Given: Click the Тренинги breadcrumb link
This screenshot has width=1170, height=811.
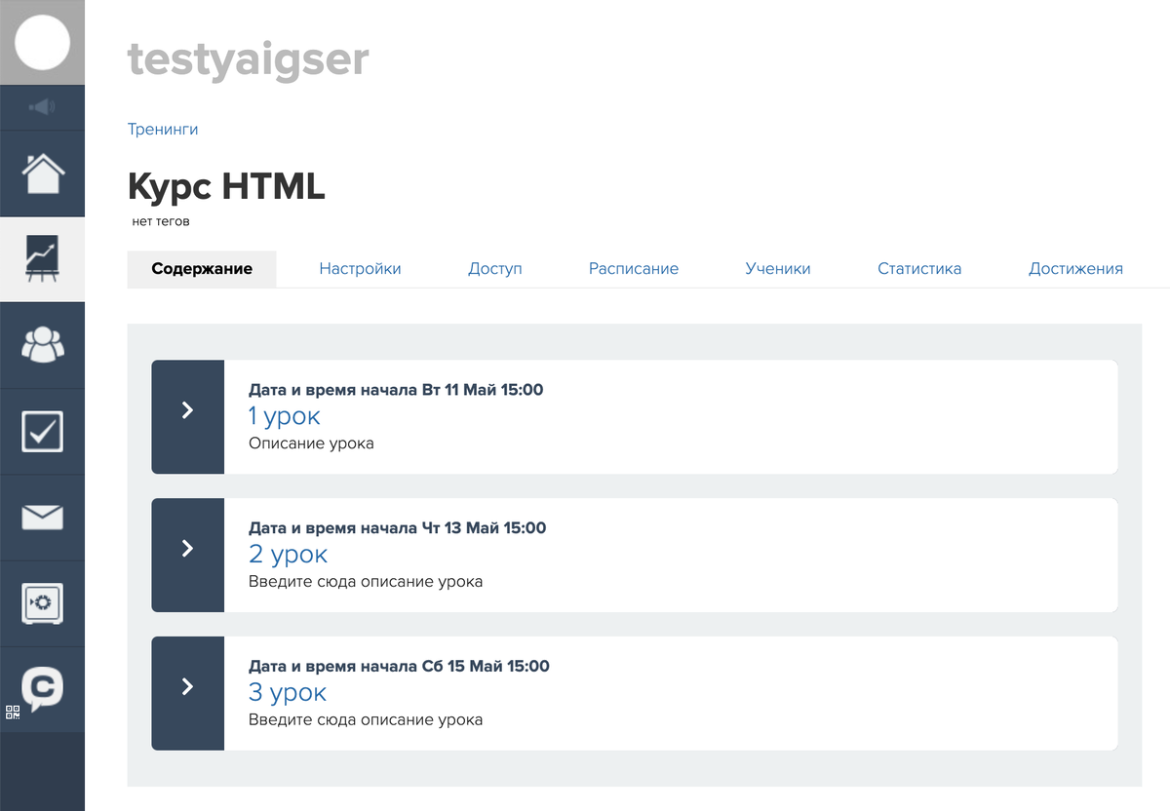Looking at the screenshot, I should (x=163, y=129).
